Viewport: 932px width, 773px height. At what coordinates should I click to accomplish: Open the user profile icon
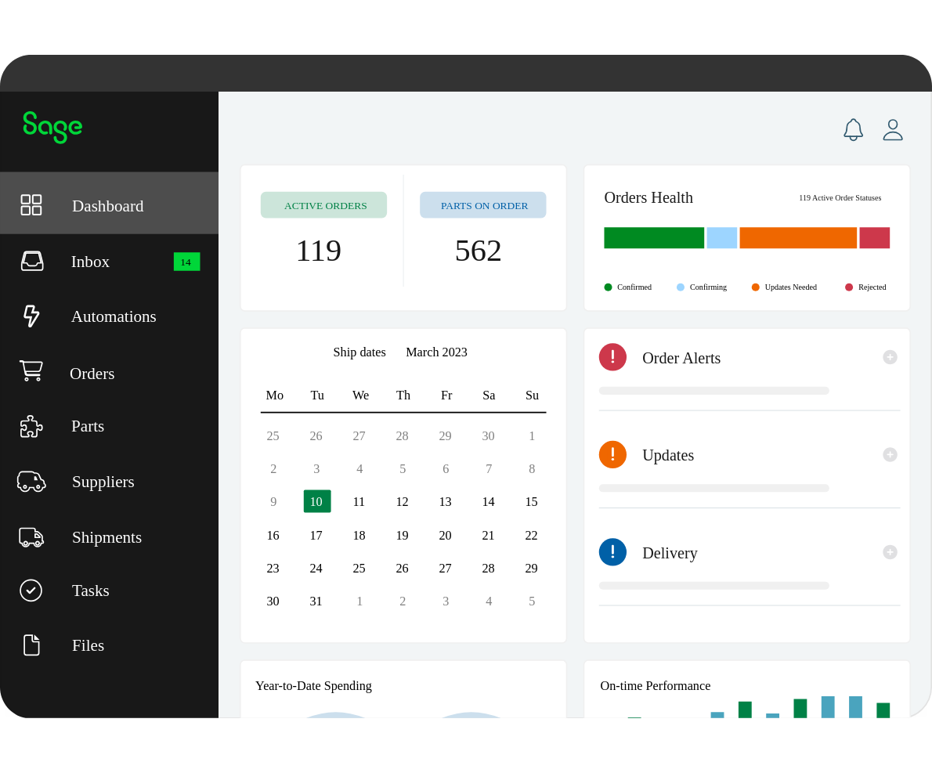[893, 129]
